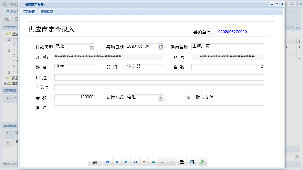Click inside the 用途 input field

click(159, 78)
